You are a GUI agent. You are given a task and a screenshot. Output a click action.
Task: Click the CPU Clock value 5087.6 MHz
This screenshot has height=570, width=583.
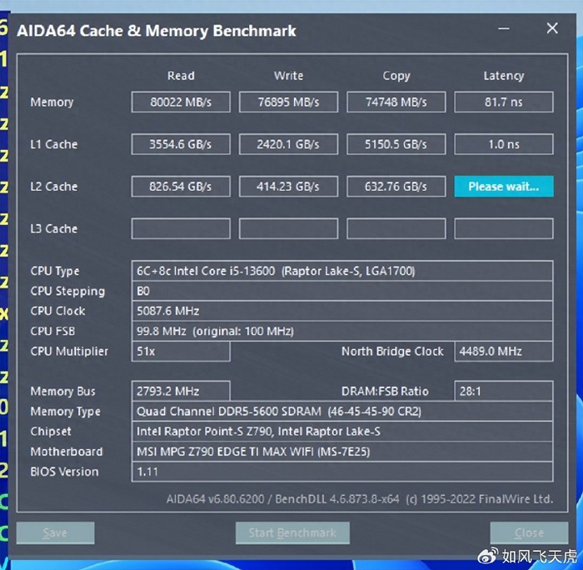click(x=342, y=311)
